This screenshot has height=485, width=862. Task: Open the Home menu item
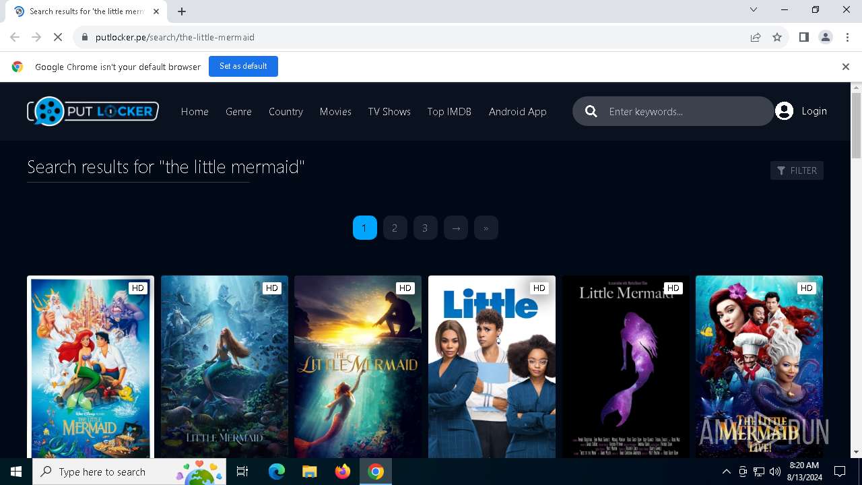pyautogui.click(x=195, y=112)
